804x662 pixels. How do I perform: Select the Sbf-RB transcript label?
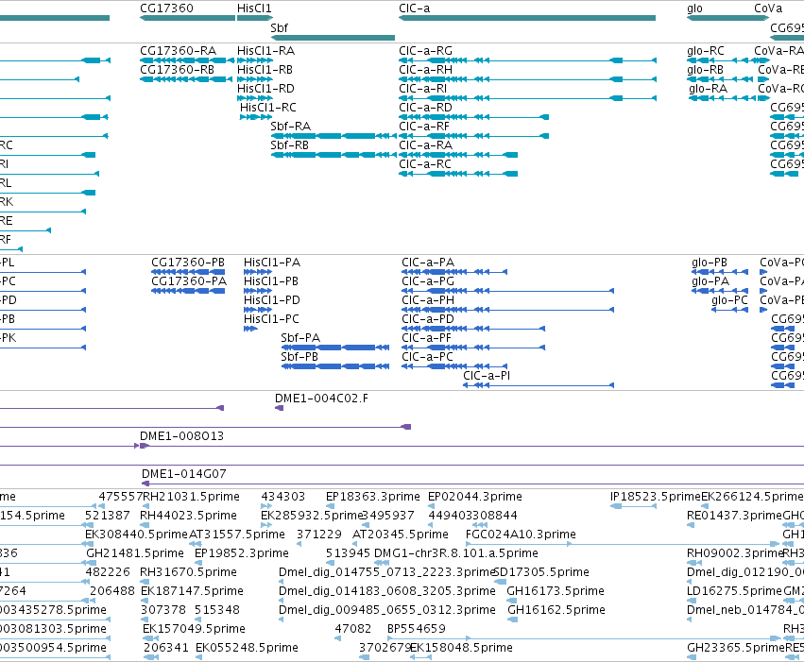290,145
